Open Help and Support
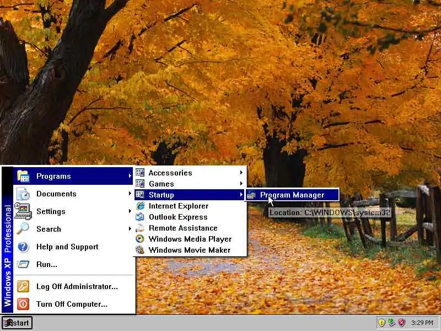The width and height of the screenshot is (441, 331). (x=73, y=247)
